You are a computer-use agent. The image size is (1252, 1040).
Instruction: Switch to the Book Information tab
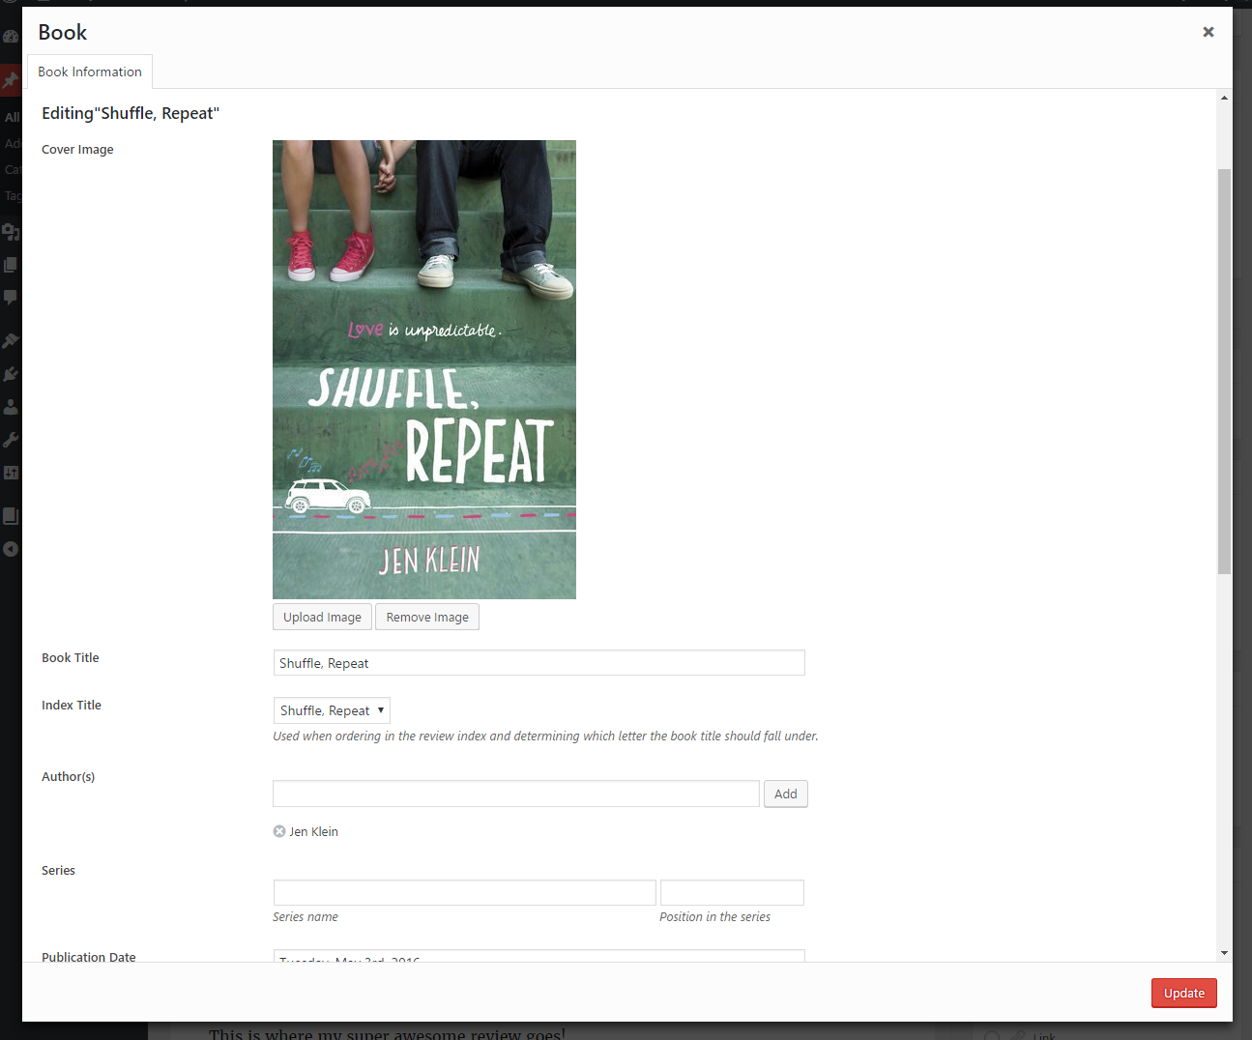coord(90,72)
